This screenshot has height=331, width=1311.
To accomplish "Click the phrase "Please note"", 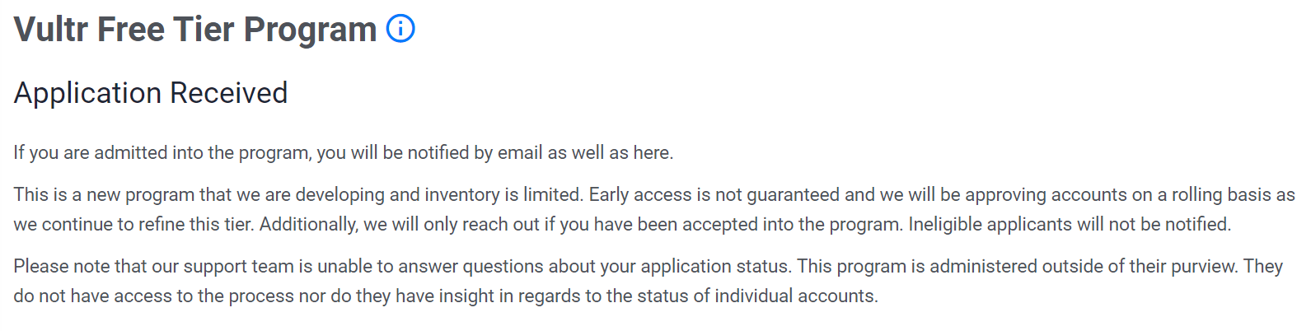I will point(57,267).
